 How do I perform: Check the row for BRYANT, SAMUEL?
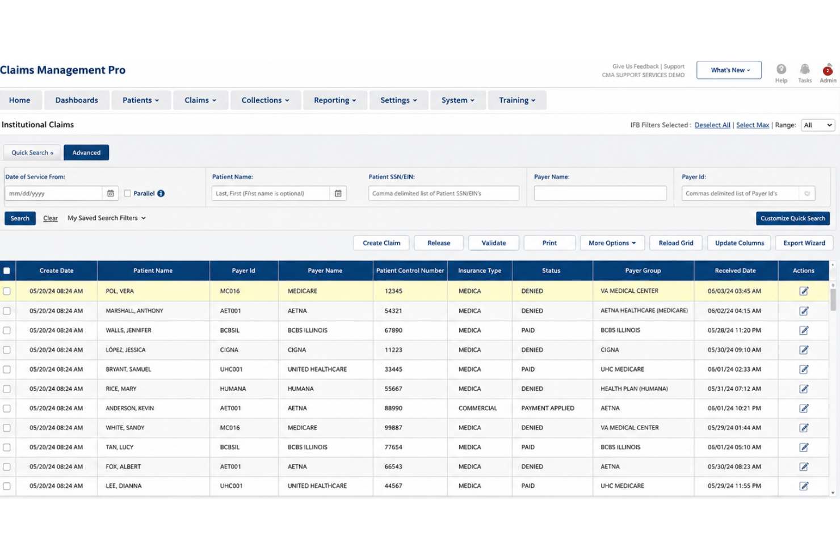pos(7,369)
